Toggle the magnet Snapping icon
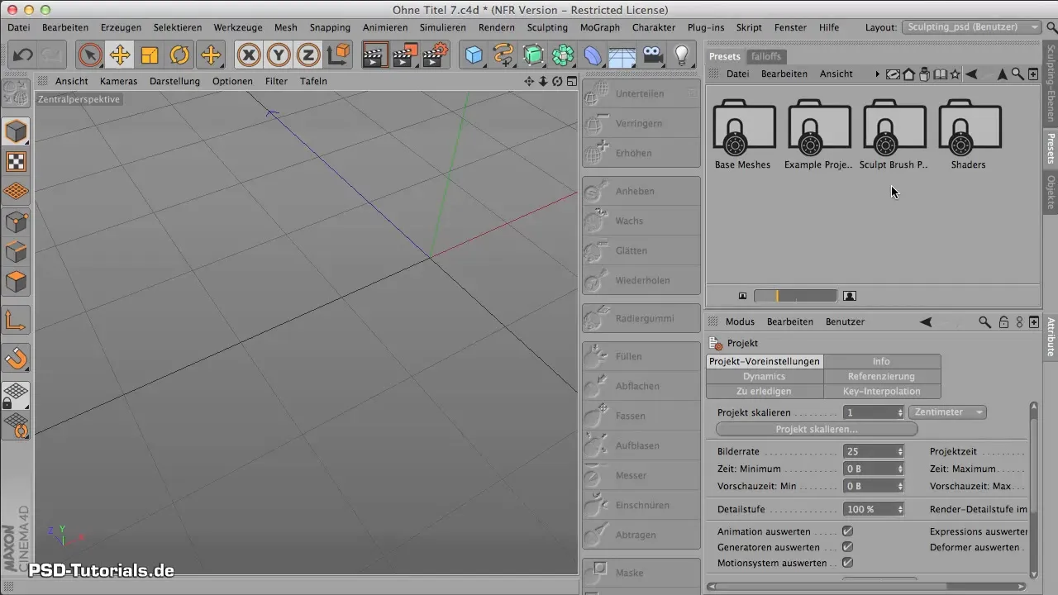 [x=17, y=358]
